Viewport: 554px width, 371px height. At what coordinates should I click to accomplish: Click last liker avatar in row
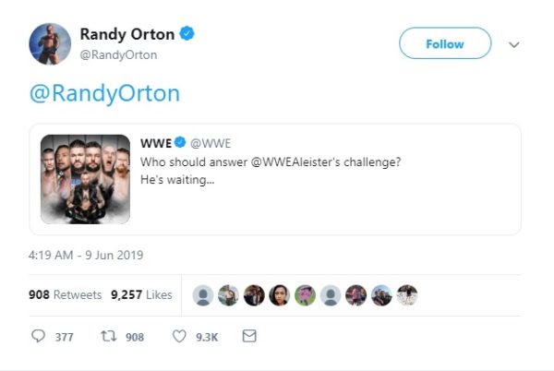407,295
